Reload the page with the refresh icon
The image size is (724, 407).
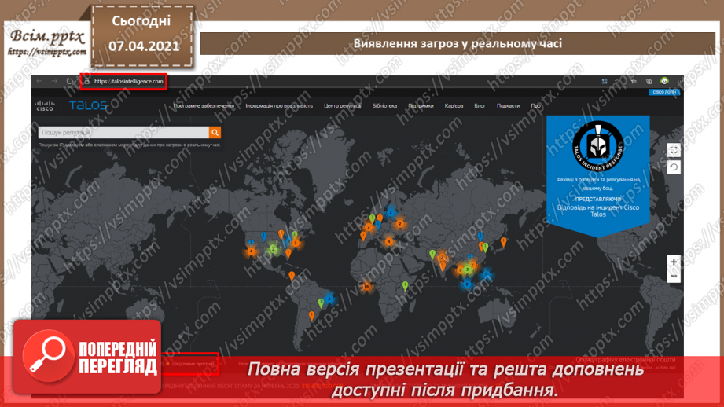pos(70,81)
